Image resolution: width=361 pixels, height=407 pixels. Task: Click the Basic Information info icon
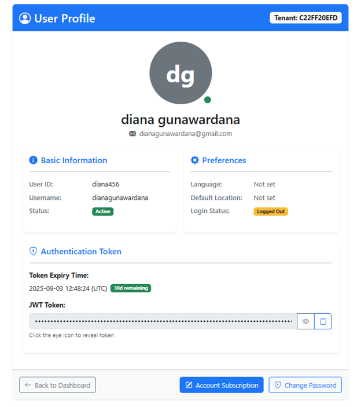[34, 160]
